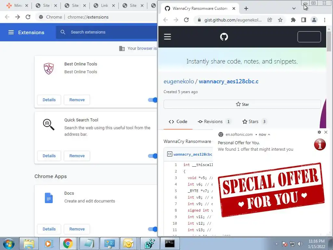Click the GitHub page vertical scrollbar
The width and height of the screenshot is (333, 250).
329,41
